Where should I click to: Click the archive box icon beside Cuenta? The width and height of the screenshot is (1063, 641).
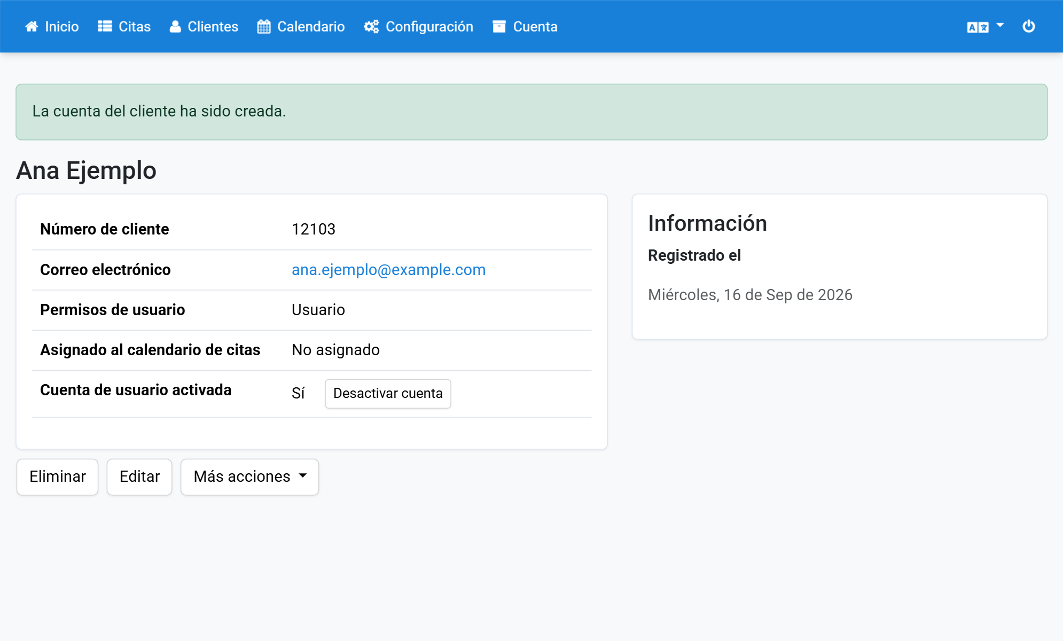(499, 27)
